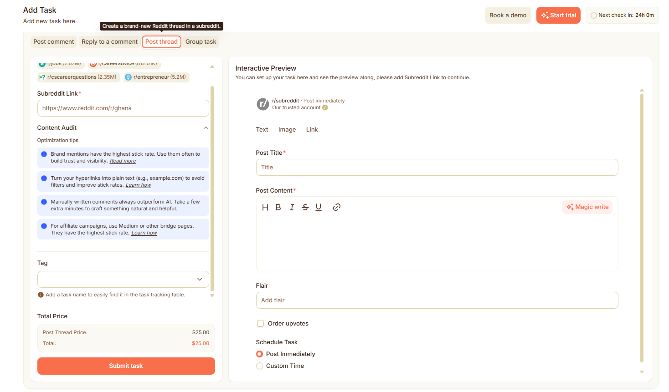Choose the Custom Time schedule option
The width and height of the screenshot is (669, 392).
point(259,366)
